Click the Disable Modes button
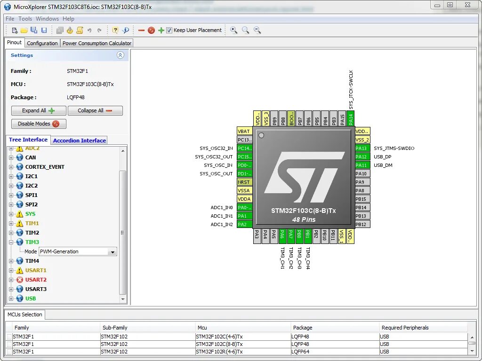The height and width of the screenshot is (361, 482). click(39, 124)
